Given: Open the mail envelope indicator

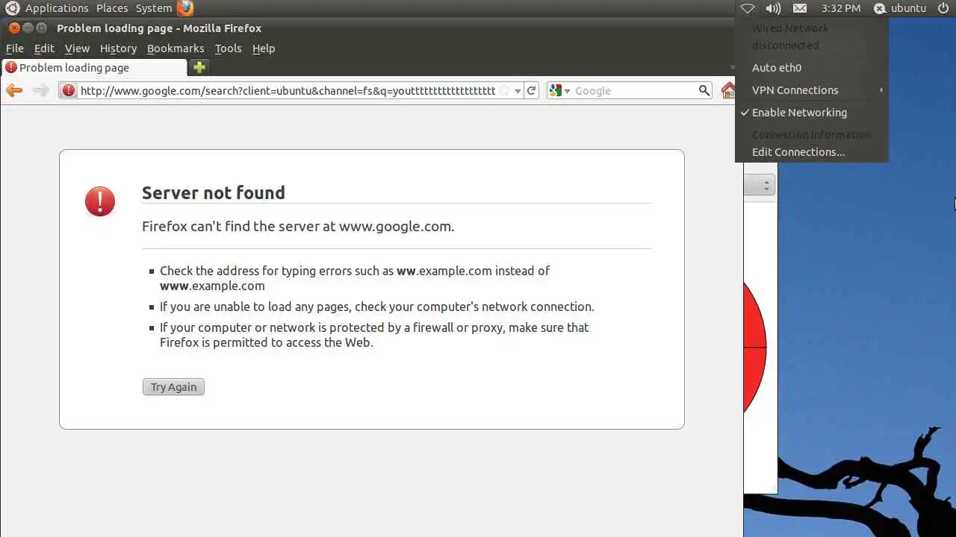Looking at the screenshot, I should pyautogui.click(x=799, y=8).
